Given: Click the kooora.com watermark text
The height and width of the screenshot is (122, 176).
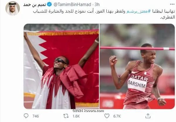Looking at the screenshot, I should (x=88, y=111).
